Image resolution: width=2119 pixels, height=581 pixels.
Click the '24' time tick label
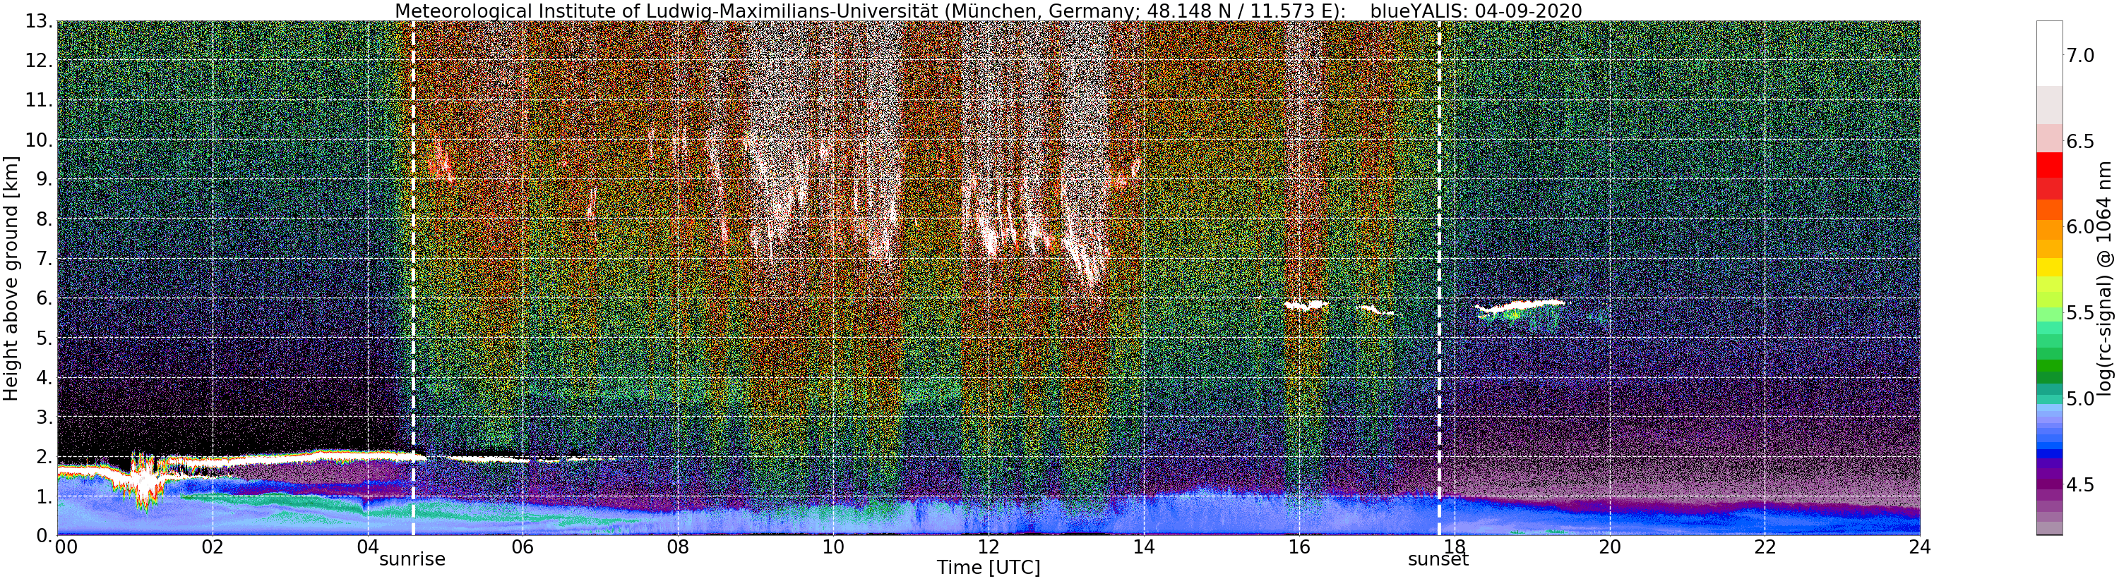1920,546
